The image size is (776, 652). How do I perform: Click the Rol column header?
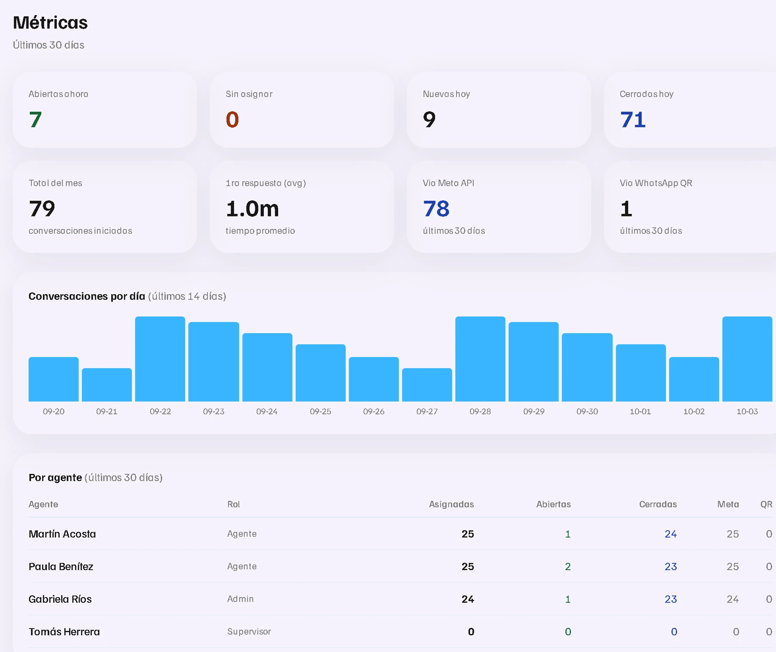click(x=233, y=504)
